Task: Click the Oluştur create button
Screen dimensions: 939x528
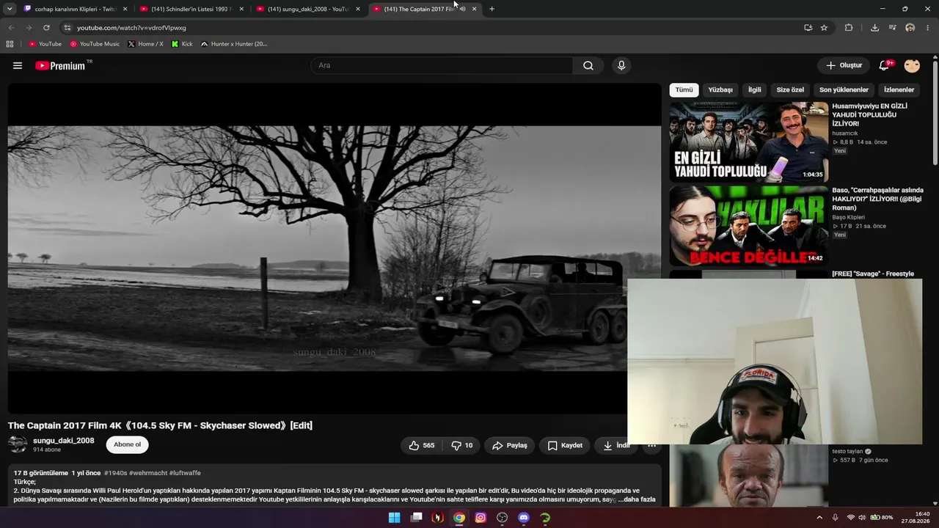Action: click(844, 65)
